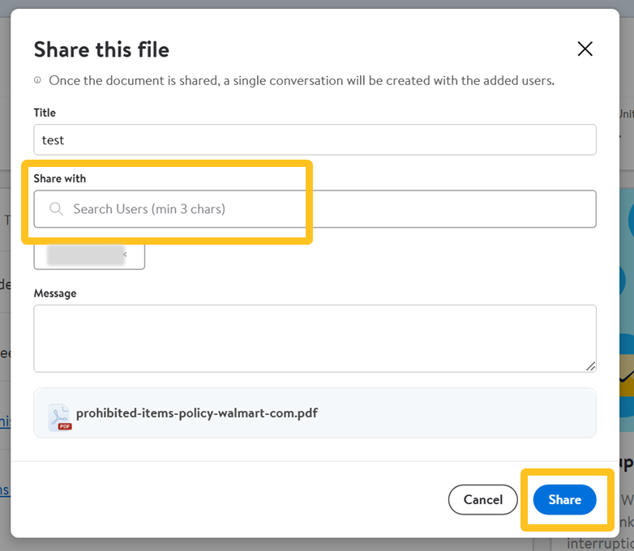Click the dimmed backdrop above the dialog
Screen dimensions: 634x551
(324, 4)
